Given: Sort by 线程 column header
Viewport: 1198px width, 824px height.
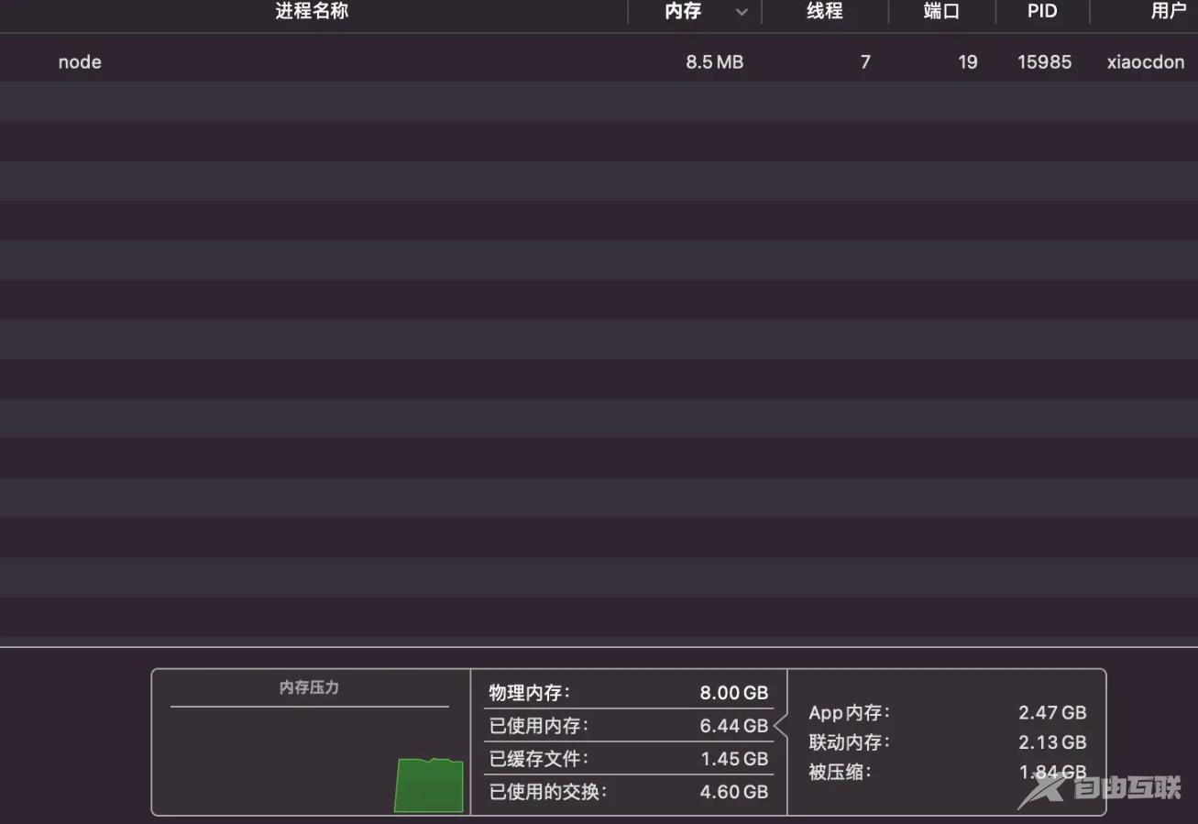Looking at the screenshot, I should (x=824, y=12).
